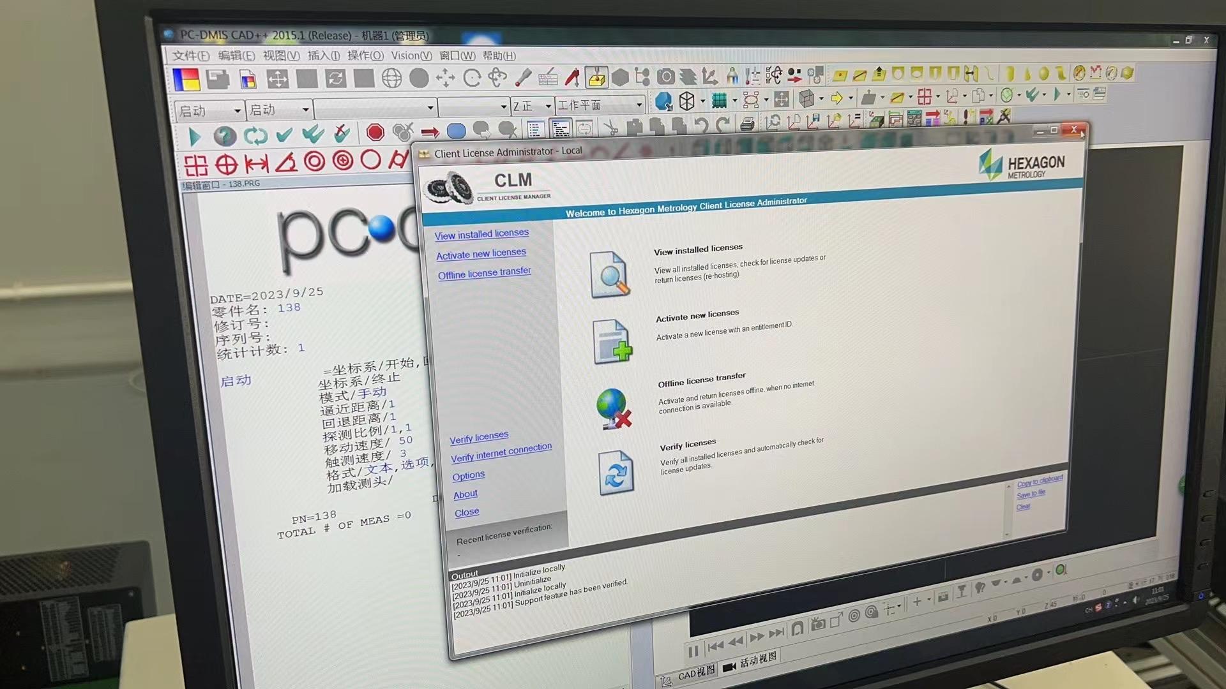Click the red circularity circle icon
The width and height of the screenshot is (1226, 689).
[370, 159]
